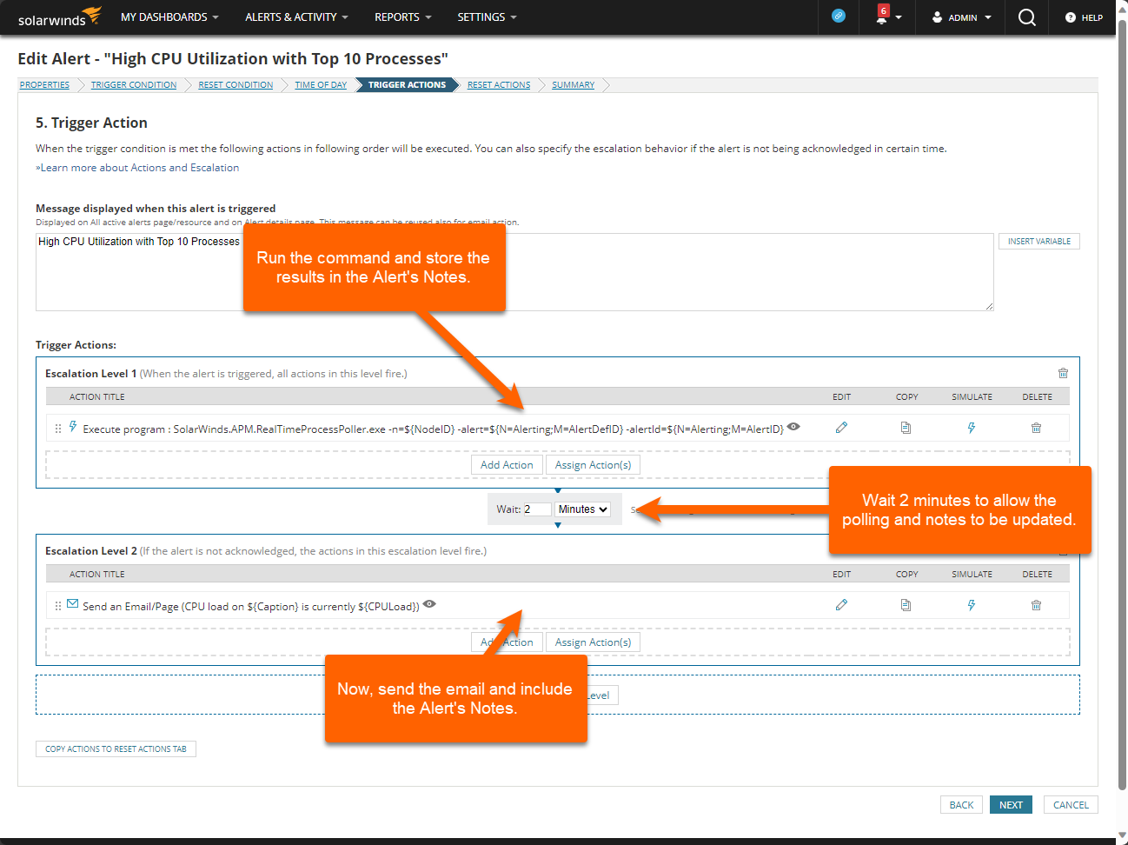
Task: Click envelope icon beside Send an Email/Page
Action: pyautogui.click(x=73, y=603)
